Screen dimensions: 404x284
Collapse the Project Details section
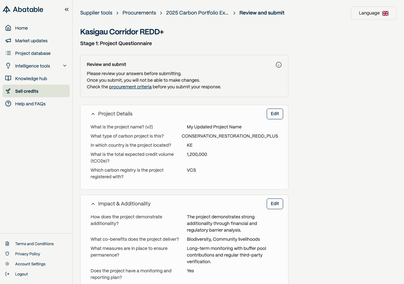pyautogui.click(x=93, y=114)
